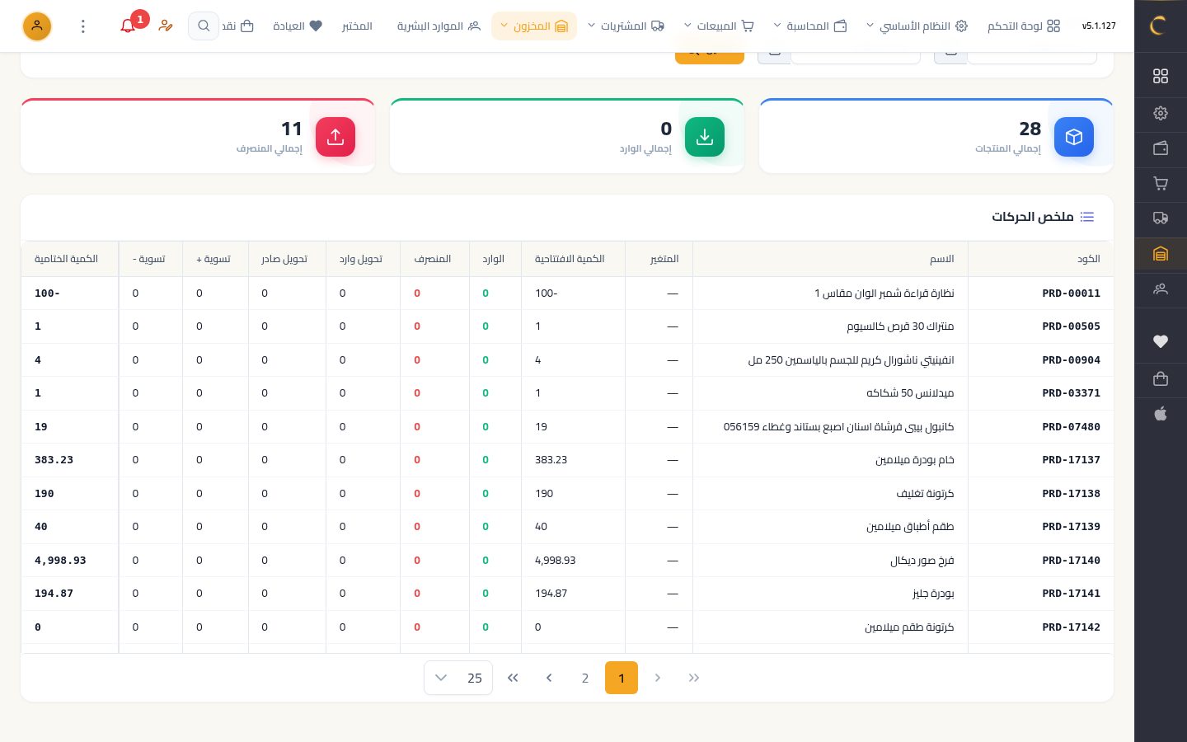Viewport: 1187px width, 742px height.
Task: Open the المختبر menu item
Action: tap(357, 26)
